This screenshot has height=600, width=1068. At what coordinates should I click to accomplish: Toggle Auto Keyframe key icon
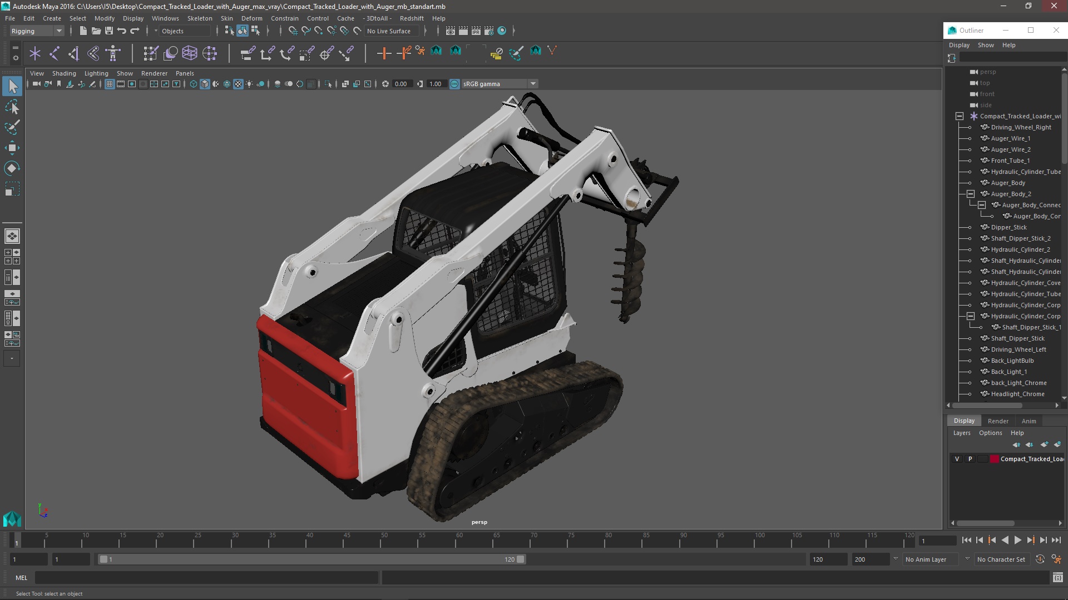[1040, 559]
